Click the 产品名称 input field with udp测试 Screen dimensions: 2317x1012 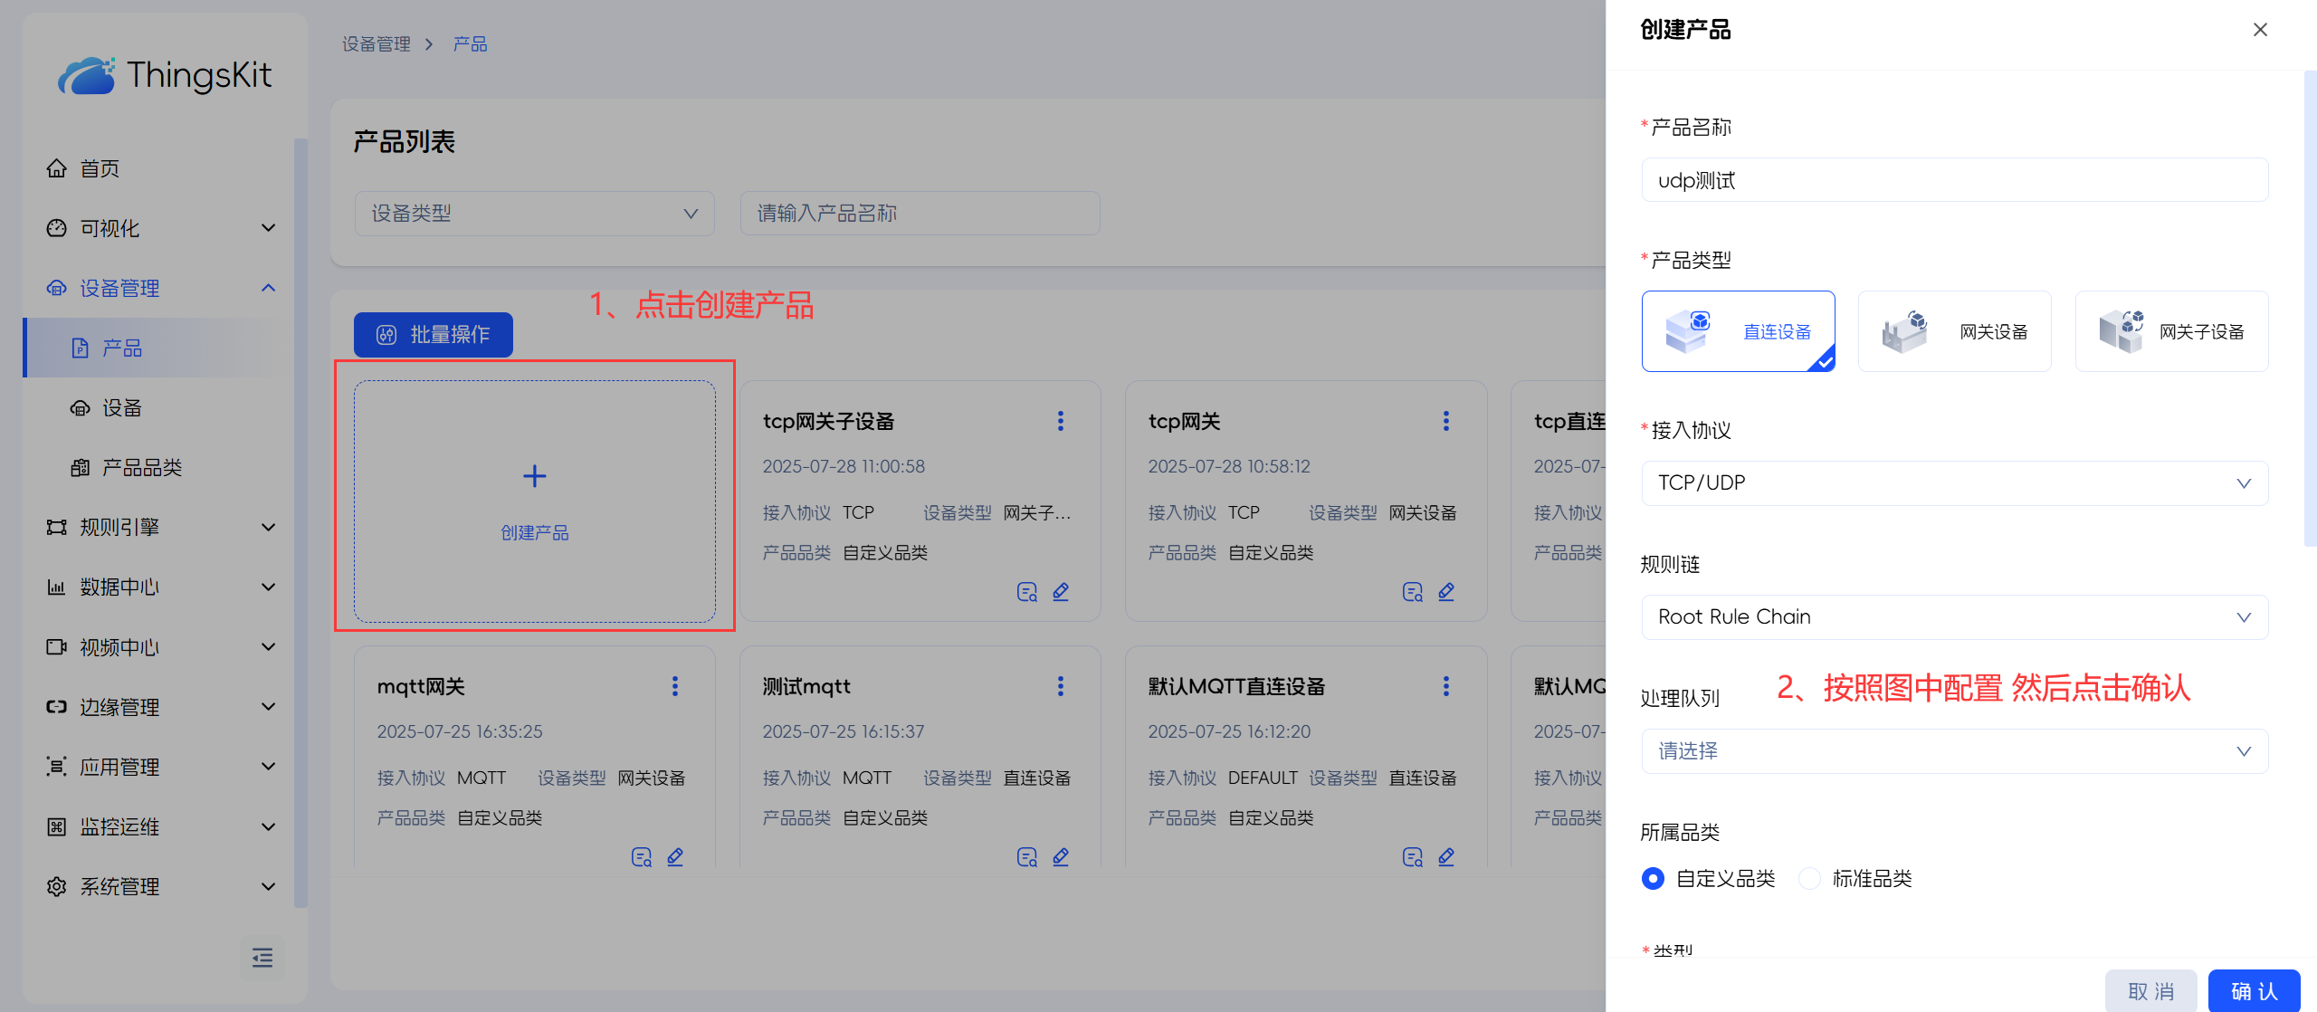pos(1954,180)
